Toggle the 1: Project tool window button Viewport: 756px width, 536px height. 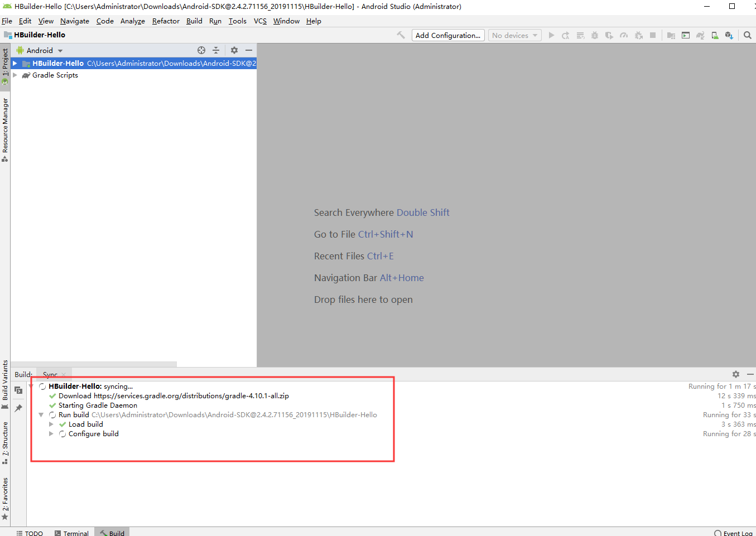click(x=5, y=66)
